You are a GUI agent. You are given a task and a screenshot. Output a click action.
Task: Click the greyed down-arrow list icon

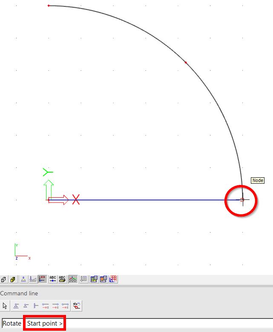click(83, 280)
